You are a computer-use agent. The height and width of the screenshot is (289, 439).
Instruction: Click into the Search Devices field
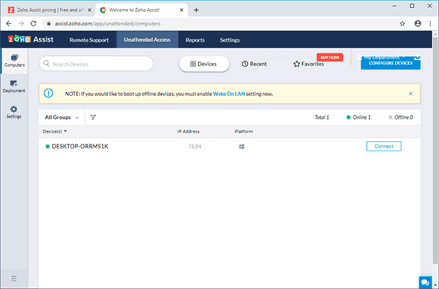pos(96,64)
